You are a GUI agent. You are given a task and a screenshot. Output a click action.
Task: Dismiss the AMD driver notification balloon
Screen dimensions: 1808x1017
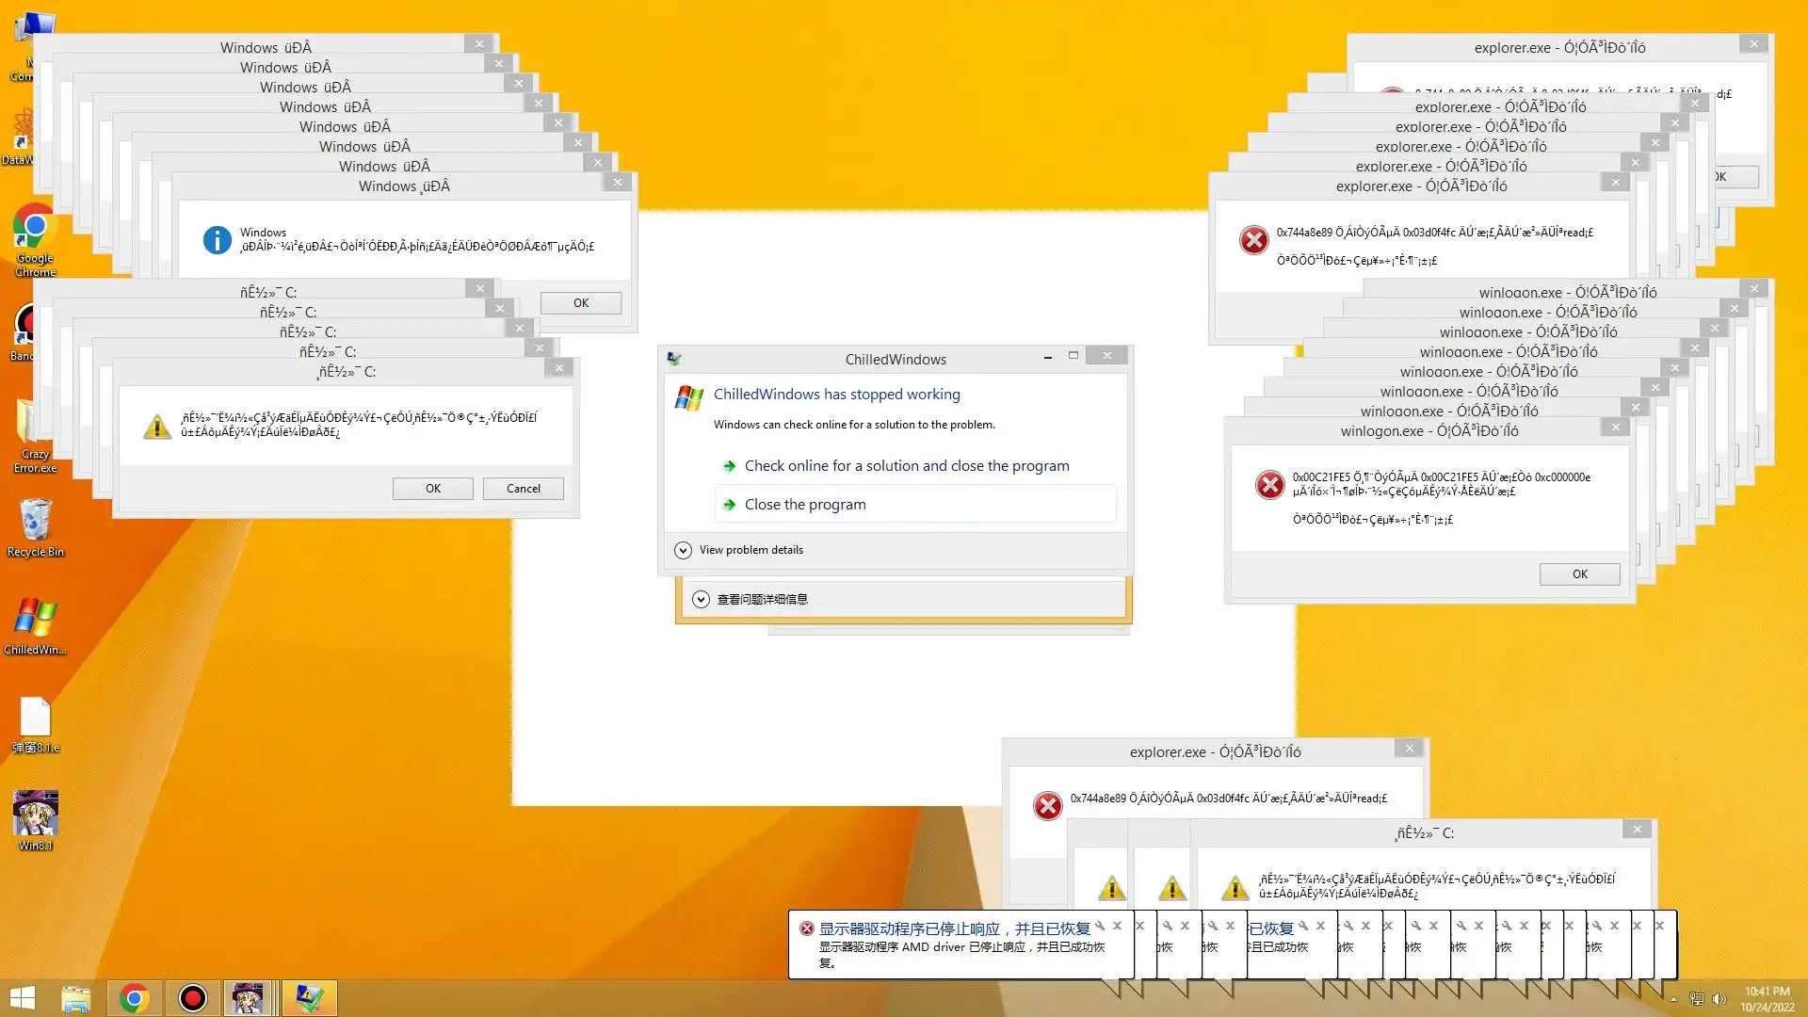point(1117,926)
